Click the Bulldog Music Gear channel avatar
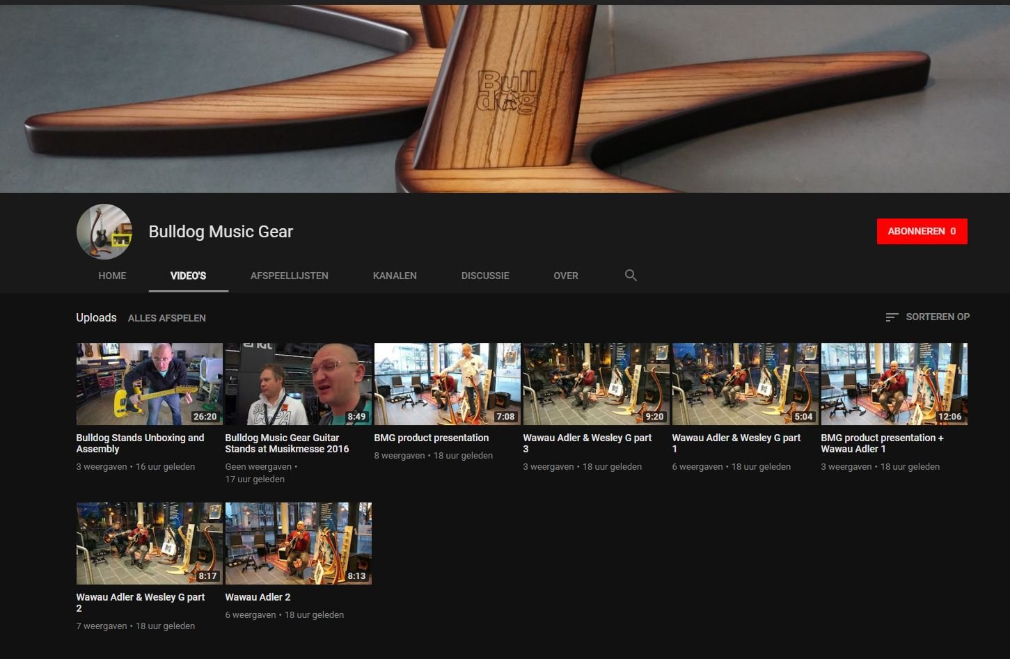 tap(104, 232)
